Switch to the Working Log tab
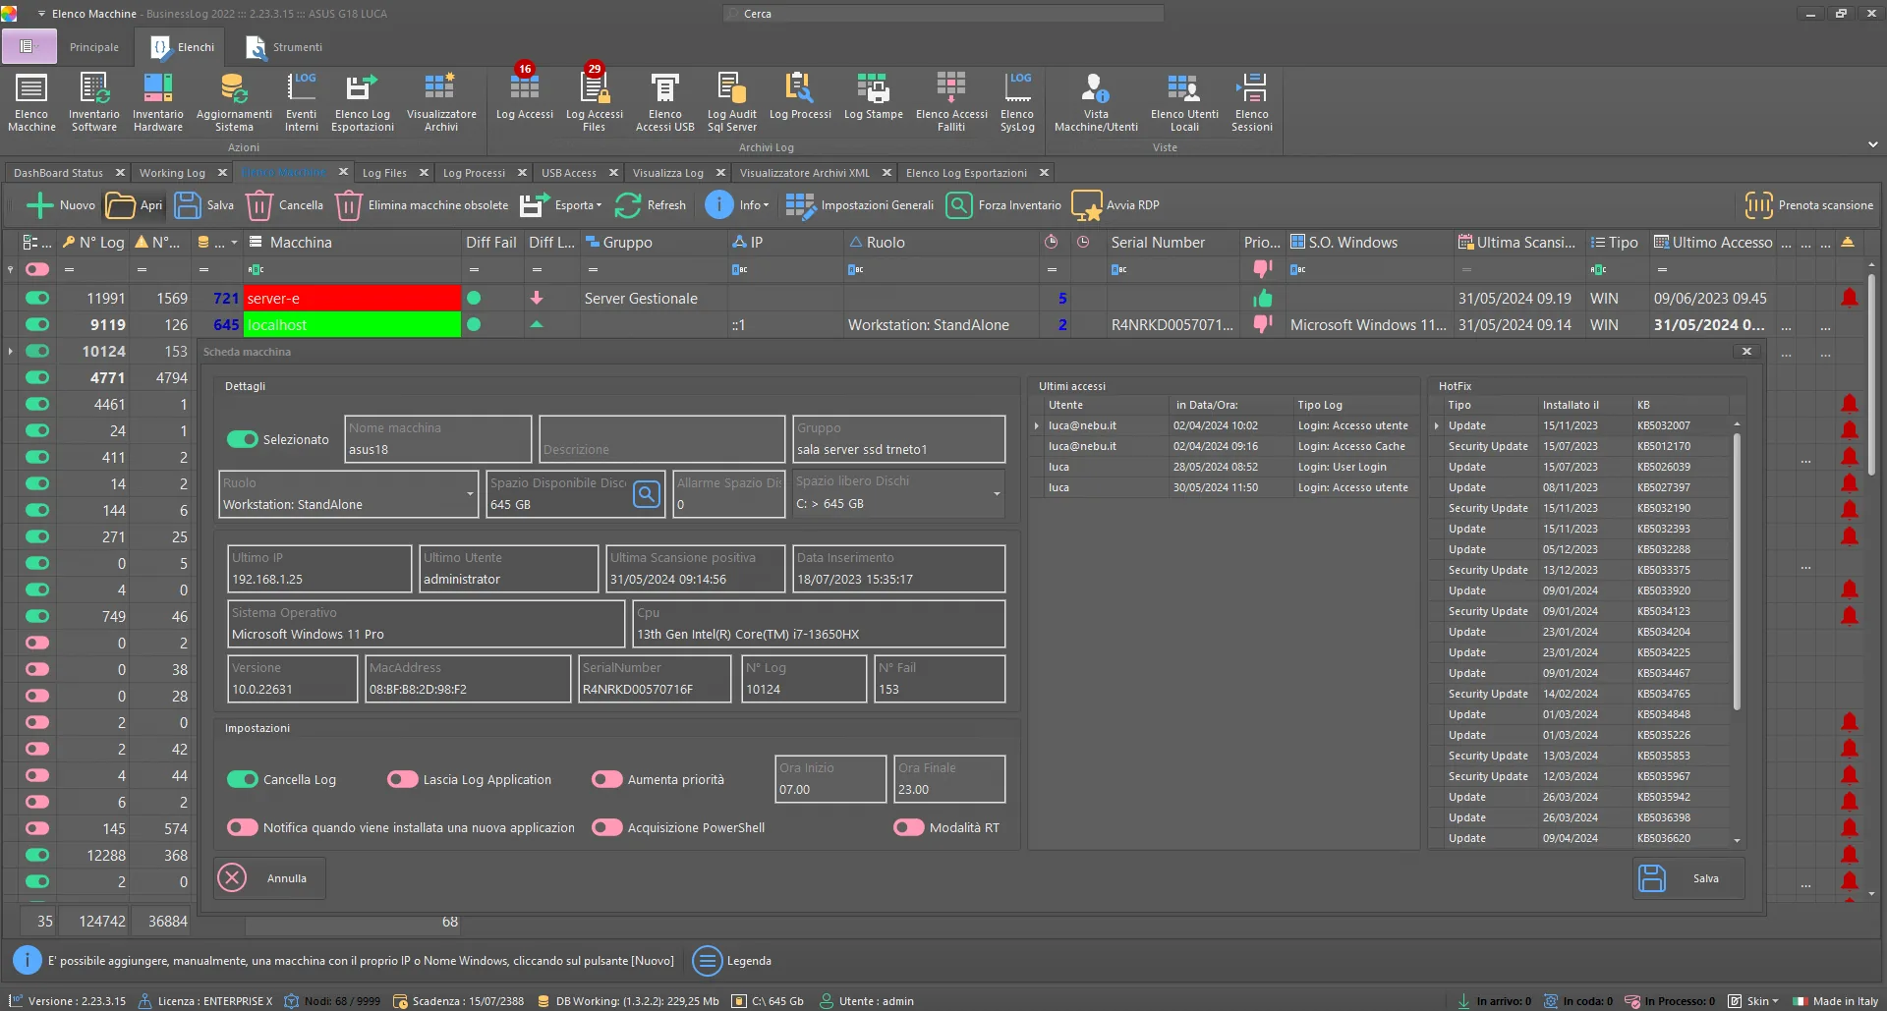 coord(172,173)
